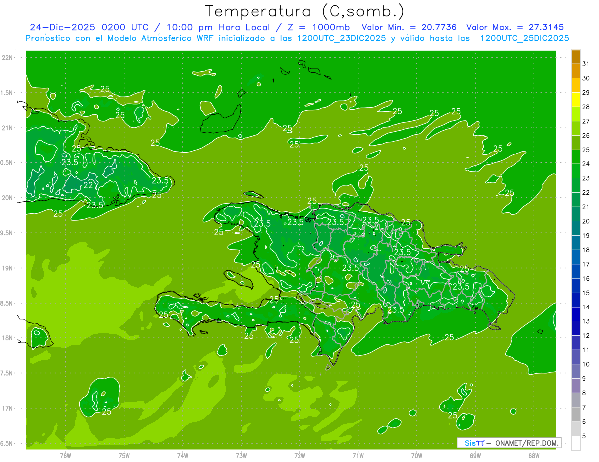Viewport: 599px width, 462px height.
Task: Click the 17N latitude axis label
Action: 7,408
